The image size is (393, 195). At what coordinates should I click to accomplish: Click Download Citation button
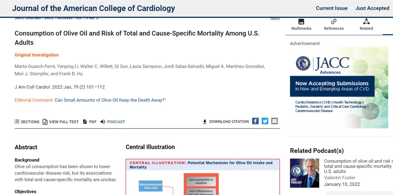[226, 122]
